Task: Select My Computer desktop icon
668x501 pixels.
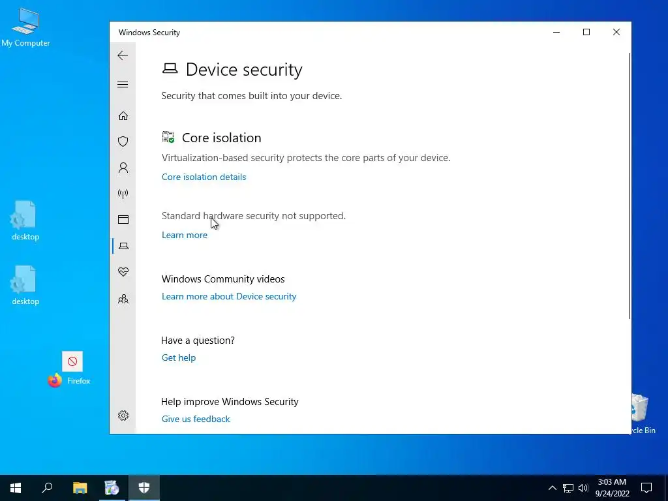Action: pyautogui.click(x=25, y=27)
